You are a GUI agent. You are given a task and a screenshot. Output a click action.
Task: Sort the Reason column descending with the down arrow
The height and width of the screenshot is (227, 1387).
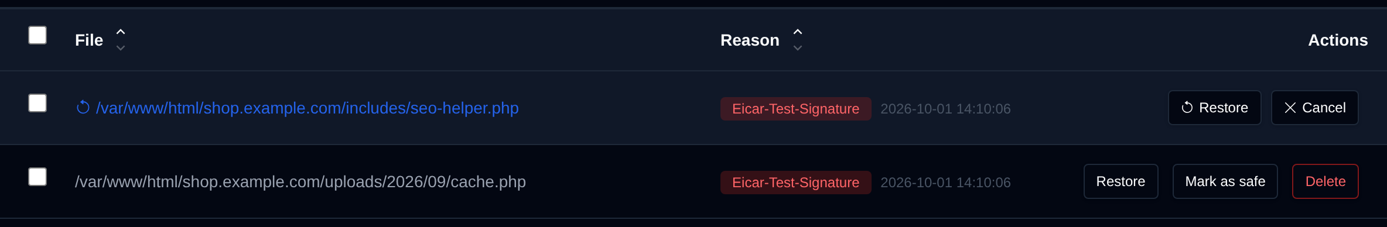coord(798,48)
